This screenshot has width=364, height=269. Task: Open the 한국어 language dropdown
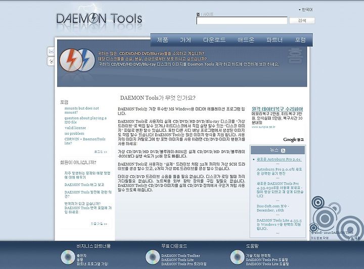point(305,10)
